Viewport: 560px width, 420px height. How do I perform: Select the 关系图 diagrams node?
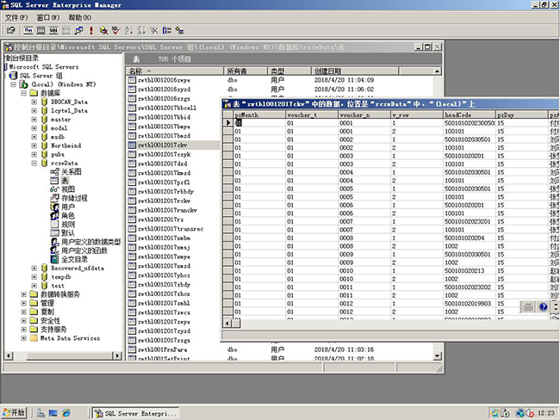(72, 171)
